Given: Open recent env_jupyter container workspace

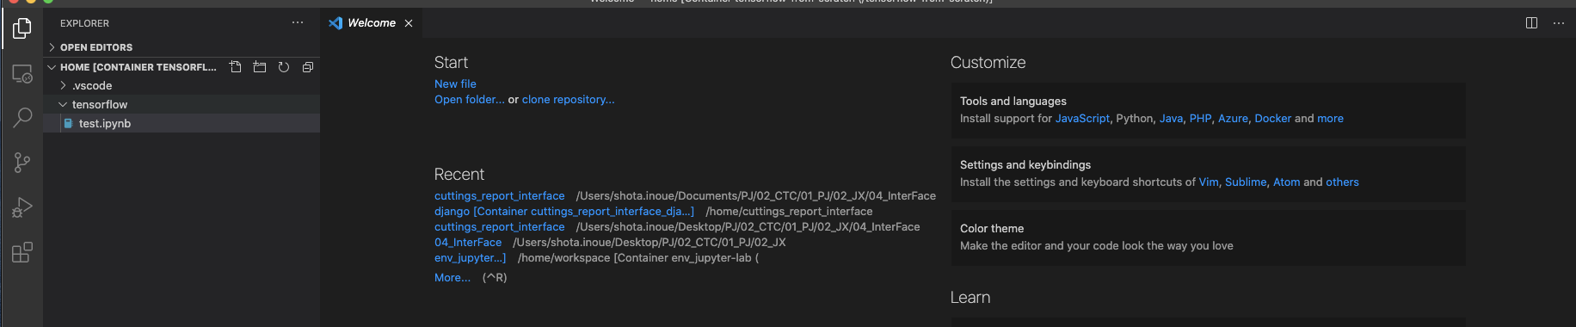Looking at the screenshot, I should tap(471, 258).
